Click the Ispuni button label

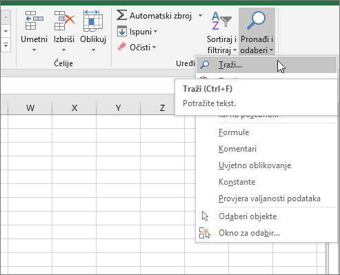click(141, 32)
